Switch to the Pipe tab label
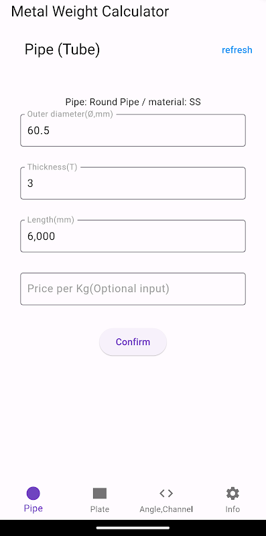 coord(33,509)
